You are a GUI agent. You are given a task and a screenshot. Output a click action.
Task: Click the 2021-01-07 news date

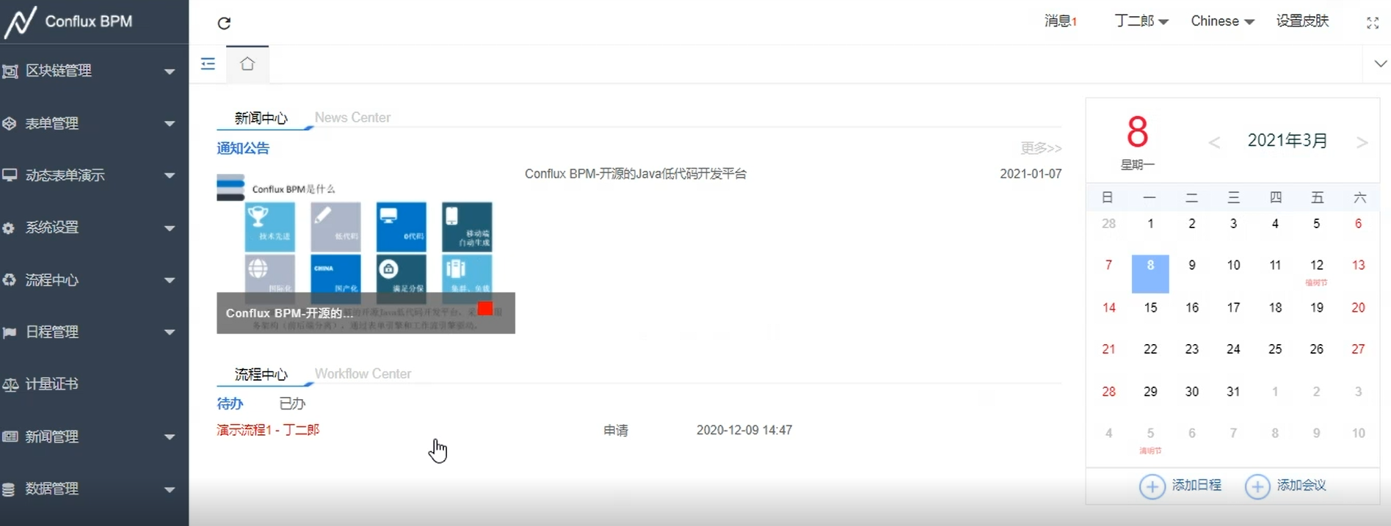[x=1031, y=174]
